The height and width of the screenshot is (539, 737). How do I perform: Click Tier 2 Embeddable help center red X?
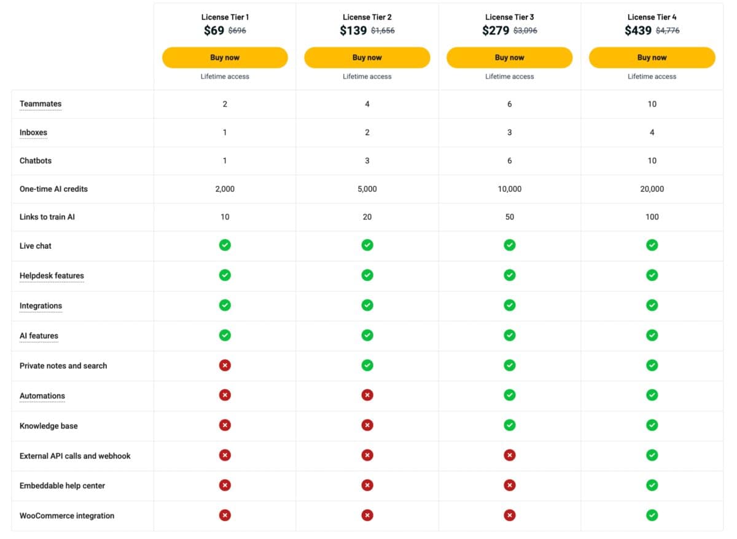click(x=367, y=485)
